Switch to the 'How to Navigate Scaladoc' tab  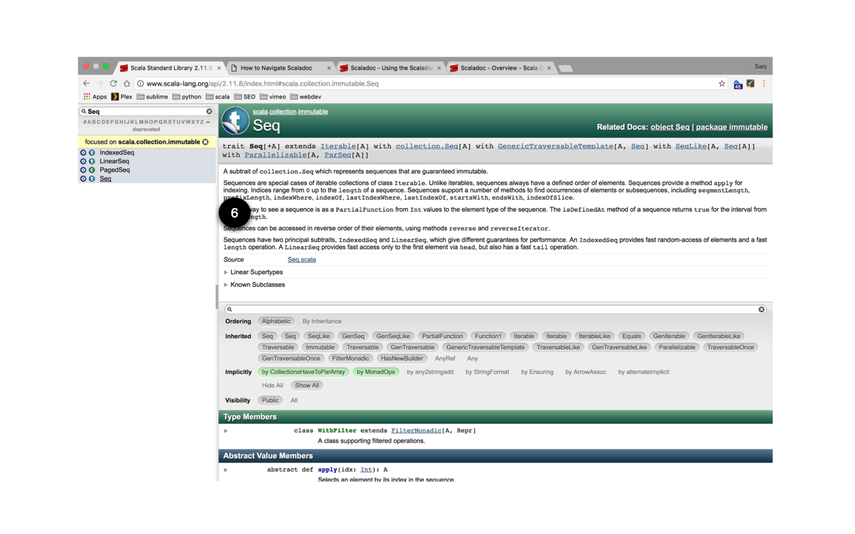[276, 68]
